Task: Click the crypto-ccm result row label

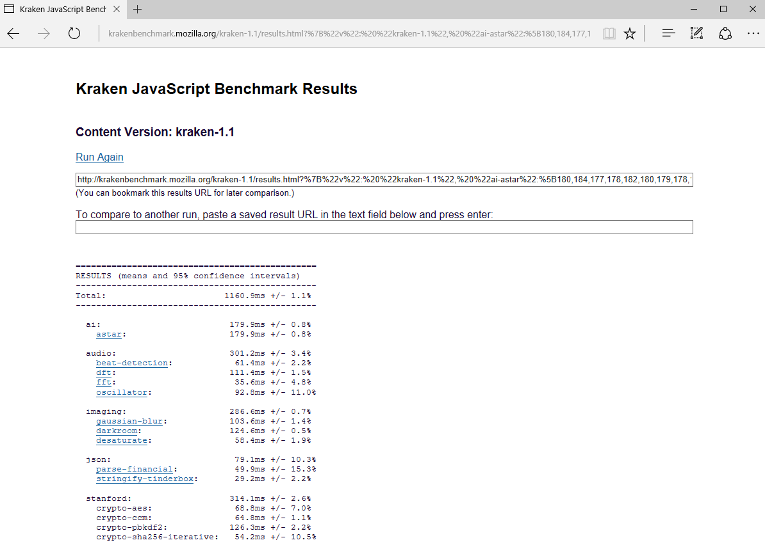Action: 124,518
